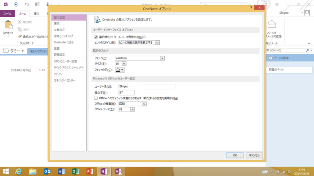The width and height of the screenshot is (314, 176).
Task: Open the hint style dropdown
Action: 157,43
